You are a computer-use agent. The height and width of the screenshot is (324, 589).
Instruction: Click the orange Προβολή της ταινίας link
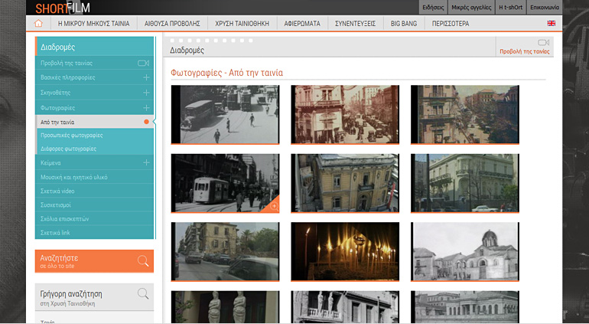coord(525,51)
